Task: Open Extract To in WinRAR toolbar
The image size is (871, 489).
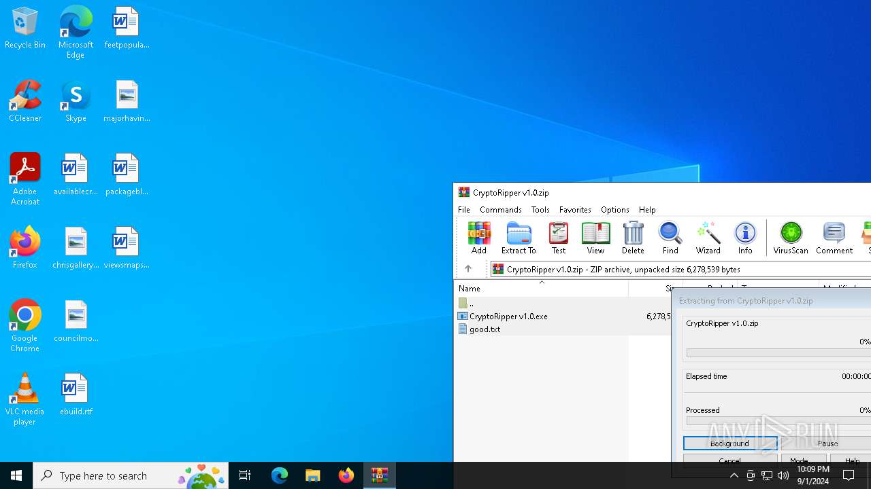Action: (x=519, y=238)
